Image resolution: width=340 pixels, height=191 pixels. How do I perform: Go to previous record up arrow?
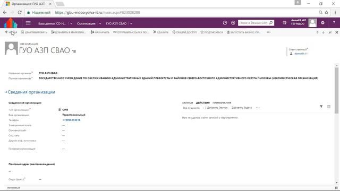(x=317, y=32)
